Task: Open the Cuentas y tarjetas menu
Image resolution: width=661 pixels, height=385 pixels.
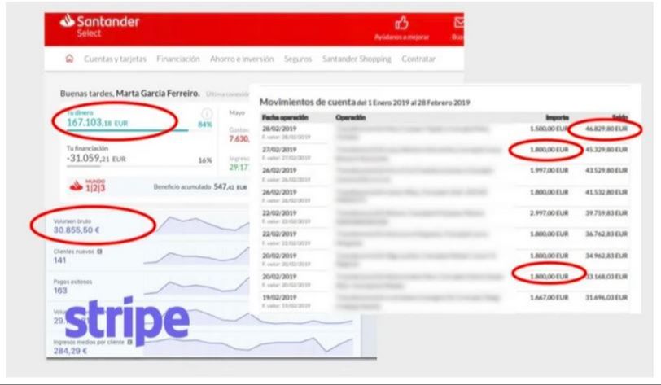Action: coord(115,59)
